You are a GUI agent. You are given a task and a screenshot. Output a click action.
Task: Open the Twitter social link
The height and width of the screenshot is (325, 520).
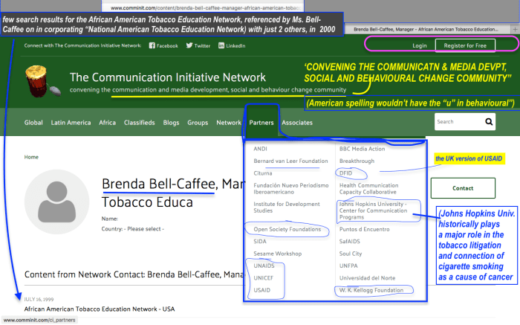(197, 45)
